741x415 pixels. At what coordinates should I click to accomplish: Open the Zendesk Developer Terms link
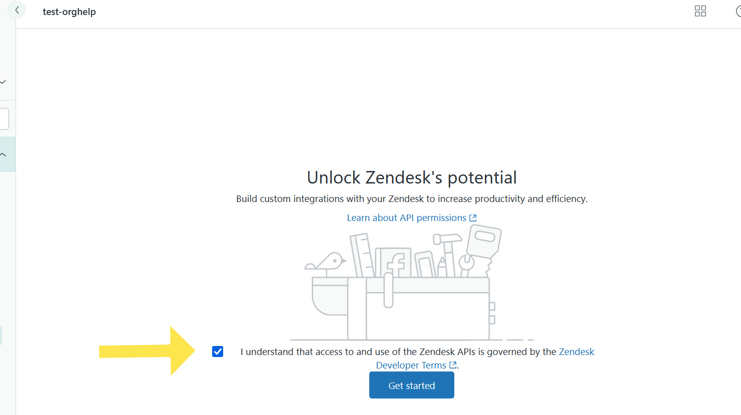pyautogui.click(x=576, y=352)
